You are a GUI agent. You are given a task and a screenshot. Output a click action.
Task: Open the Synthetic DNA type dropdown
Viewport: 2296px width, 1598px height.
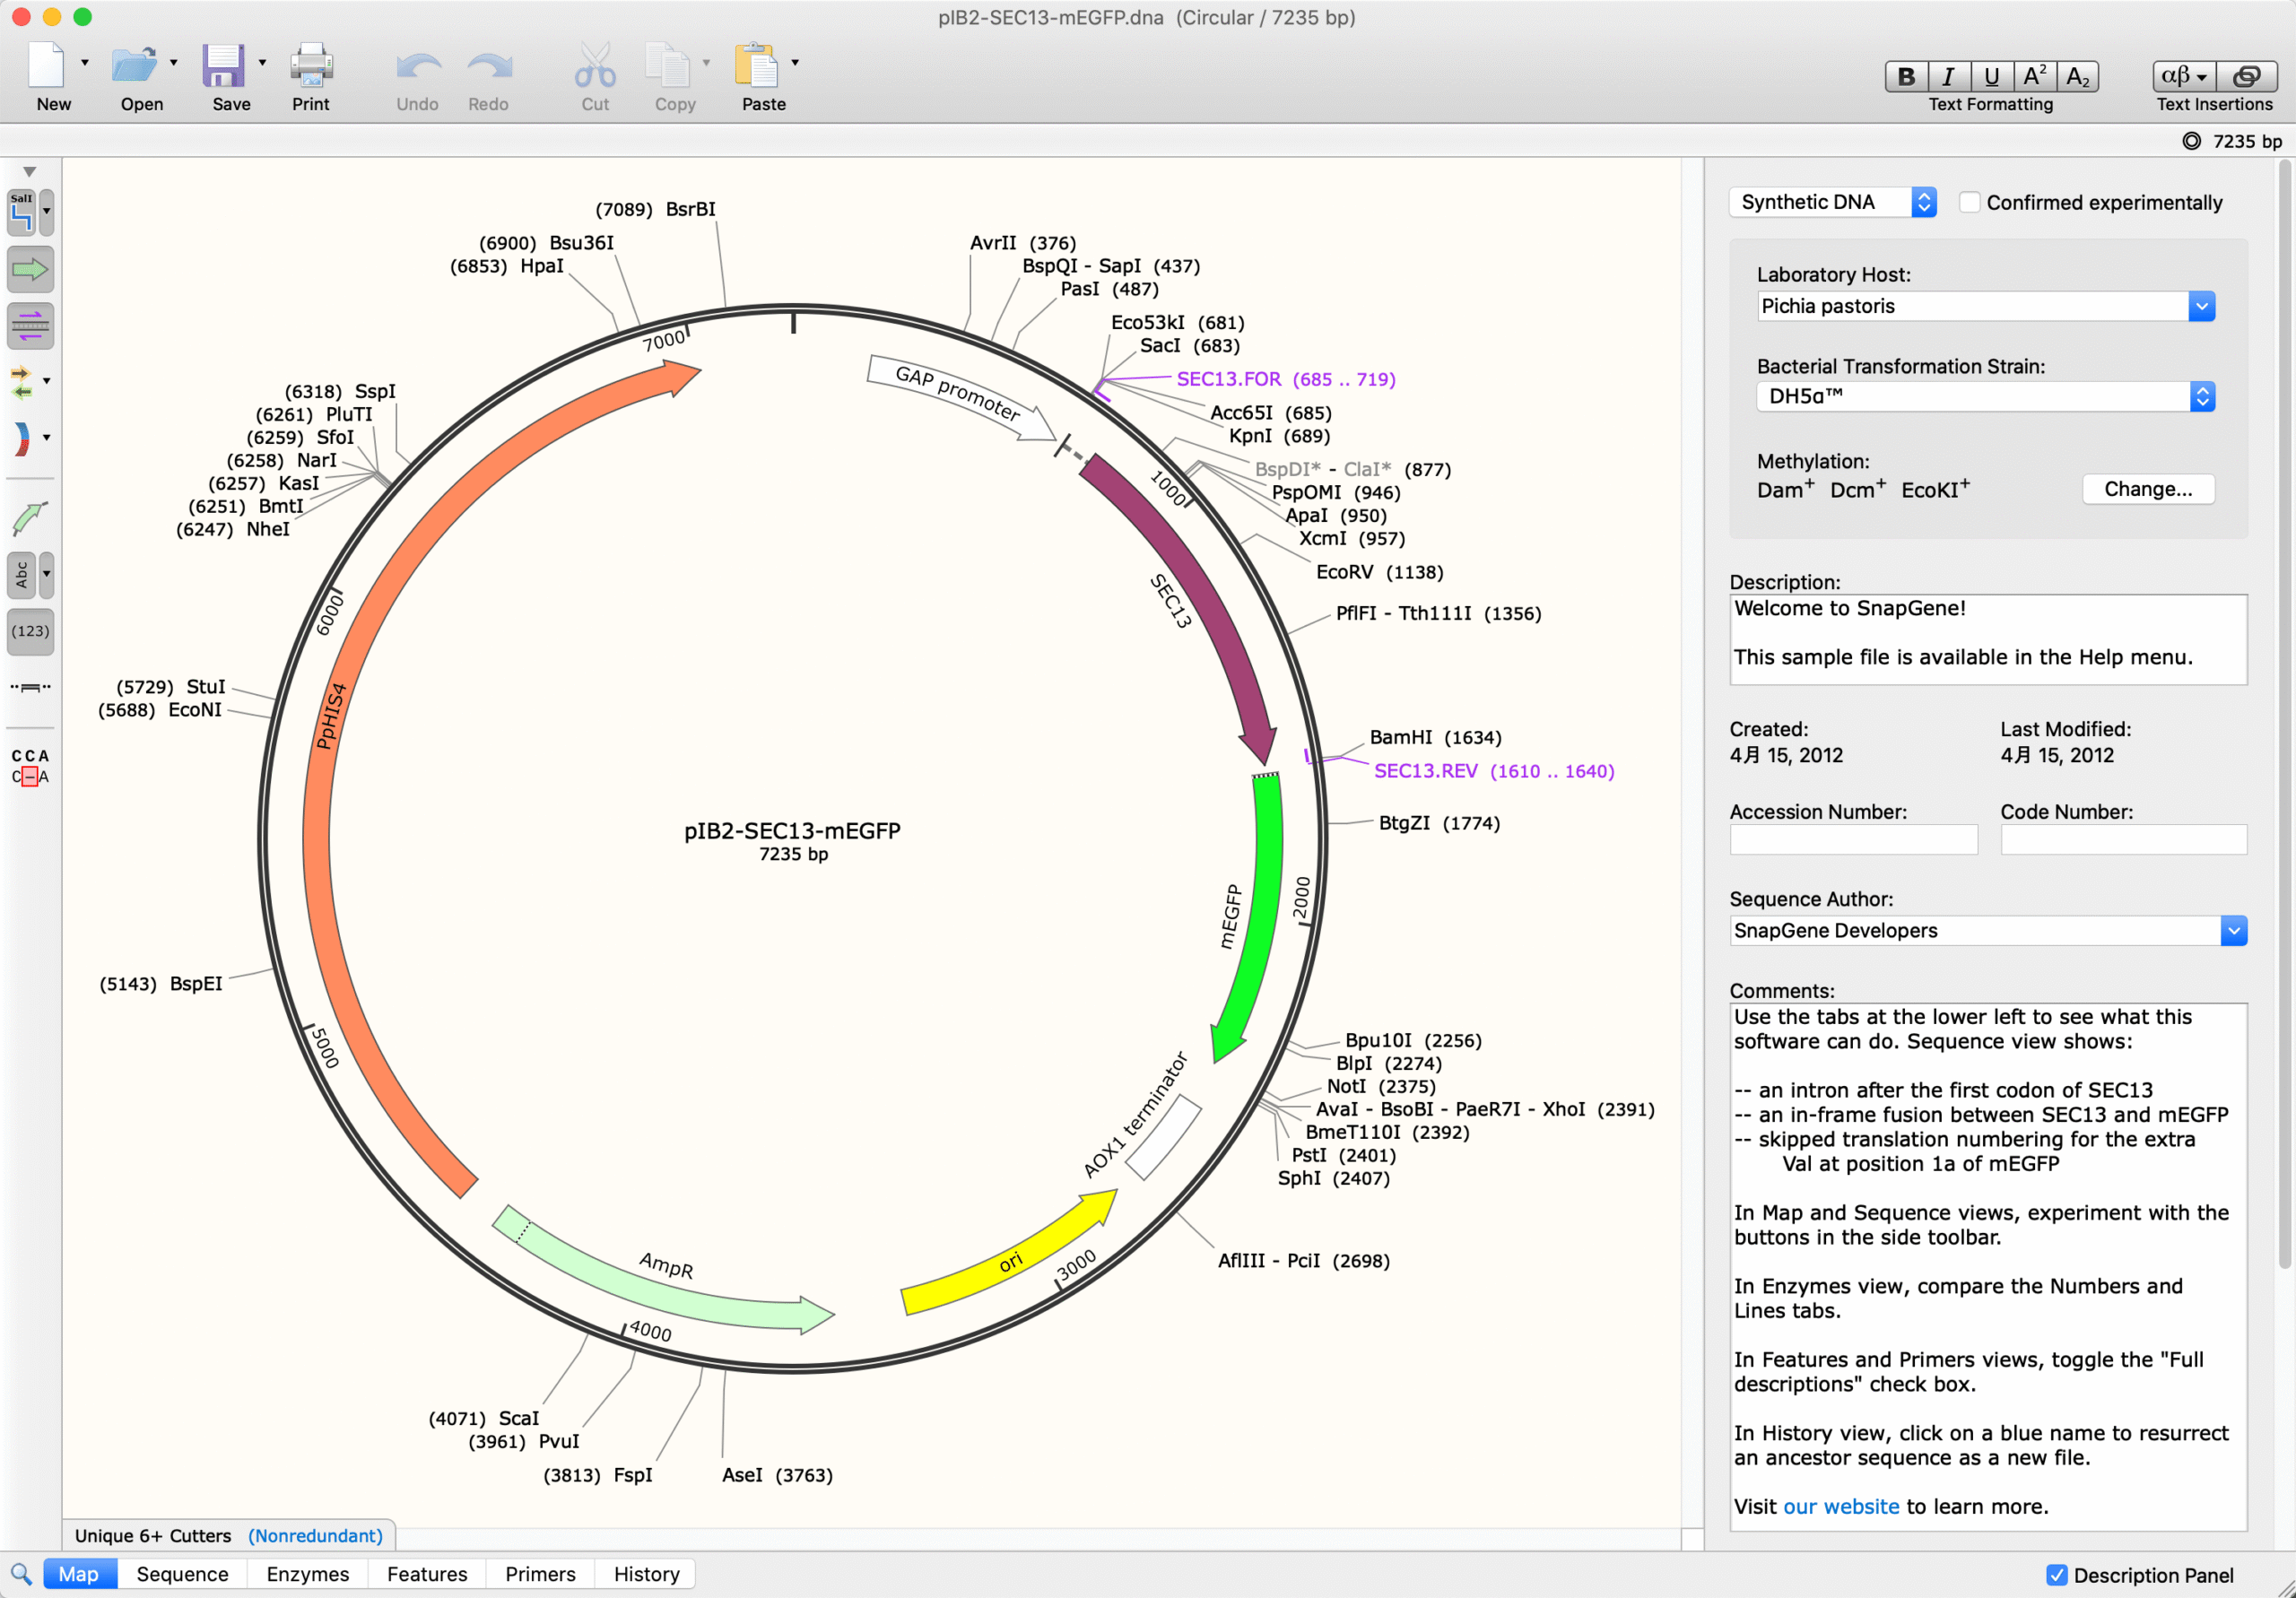pos(1832,202)
